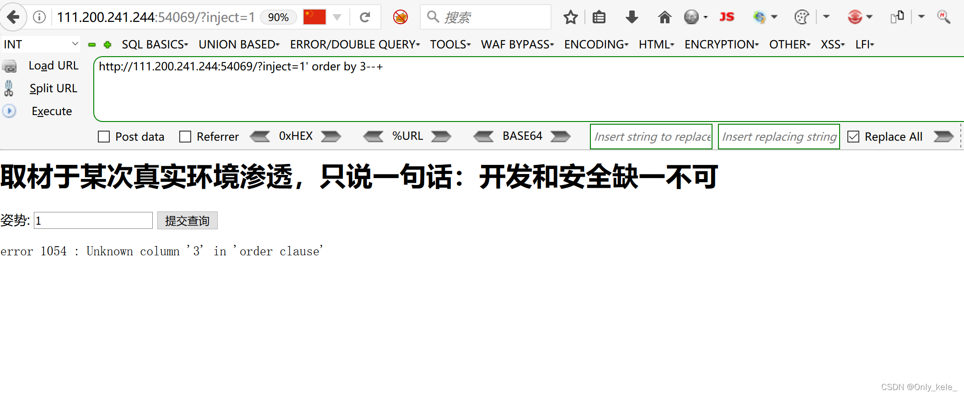Open dropdown arrow next to grey globe icon
The height and width of the screenshot is (396, 964).
tap(706, 17)
